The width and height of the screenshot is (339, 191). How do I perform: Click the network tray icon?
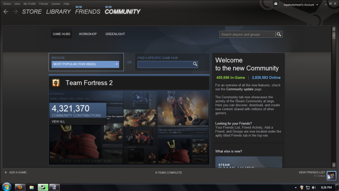click(x=308, y=188)
